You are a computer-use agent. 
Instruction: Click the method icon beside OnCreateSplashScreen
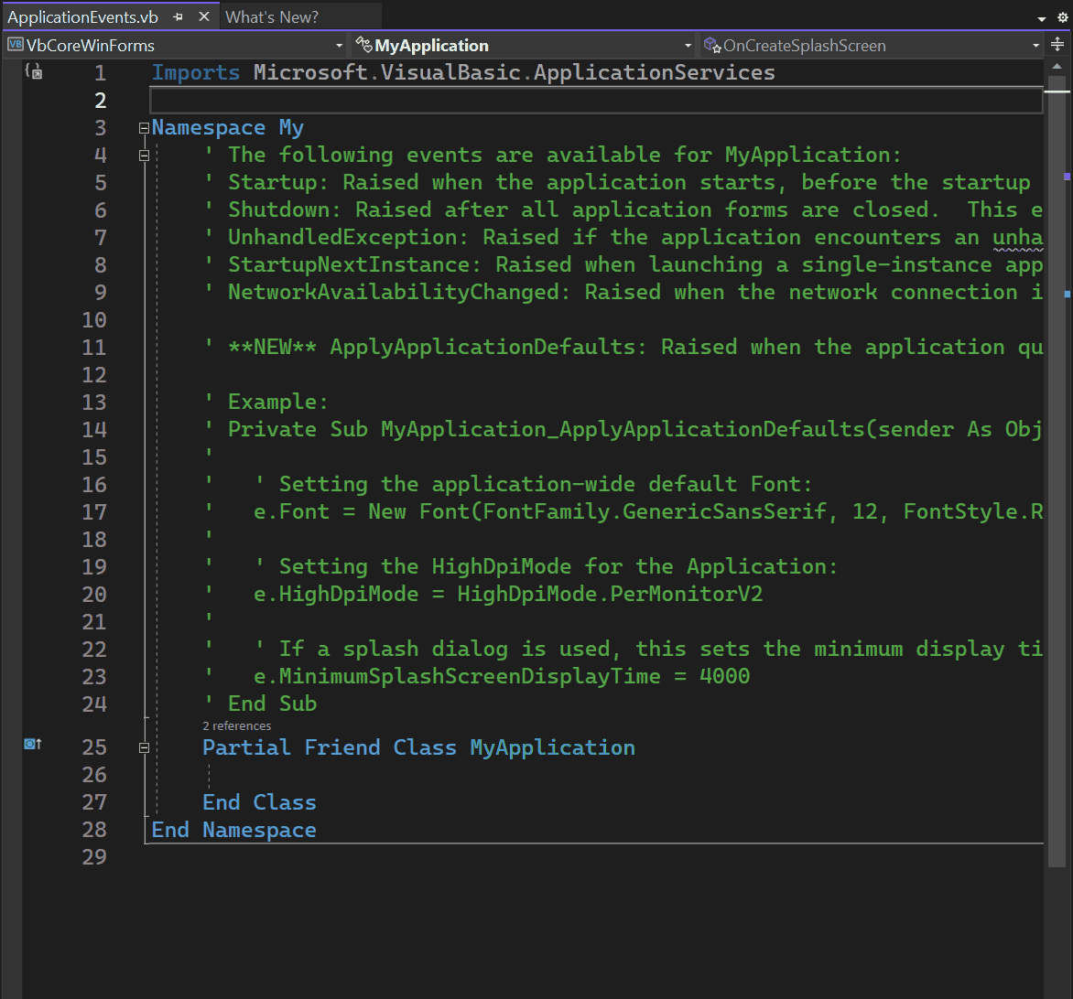710,45
